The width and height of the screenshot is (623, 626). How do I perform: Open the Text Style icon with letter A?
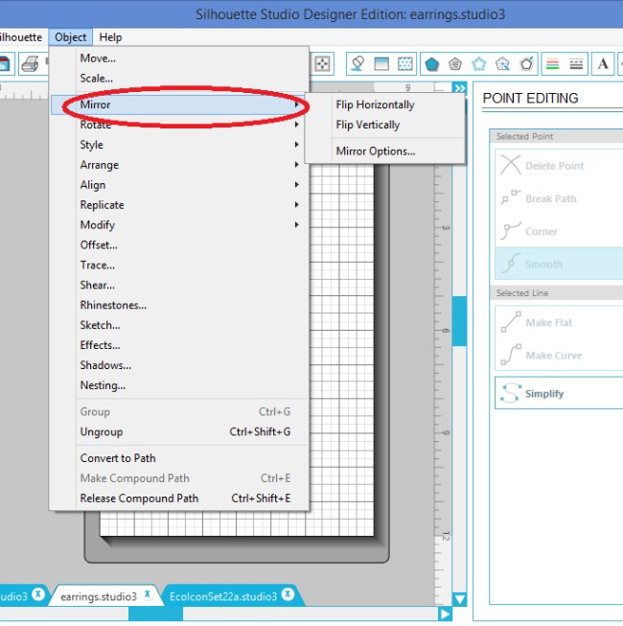(603, 63)
